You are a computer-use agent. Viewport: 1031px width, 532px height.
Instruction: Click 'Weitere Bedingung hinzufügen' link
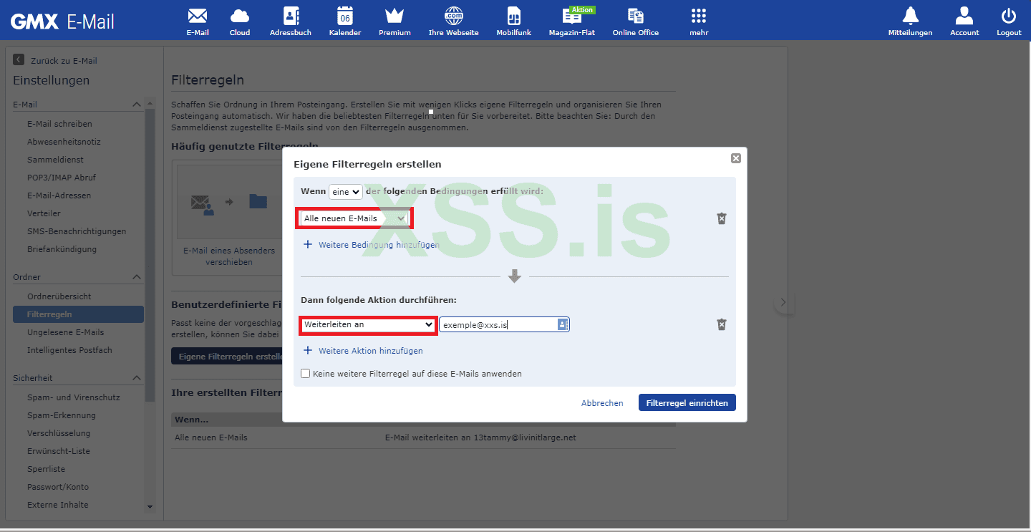372,245
